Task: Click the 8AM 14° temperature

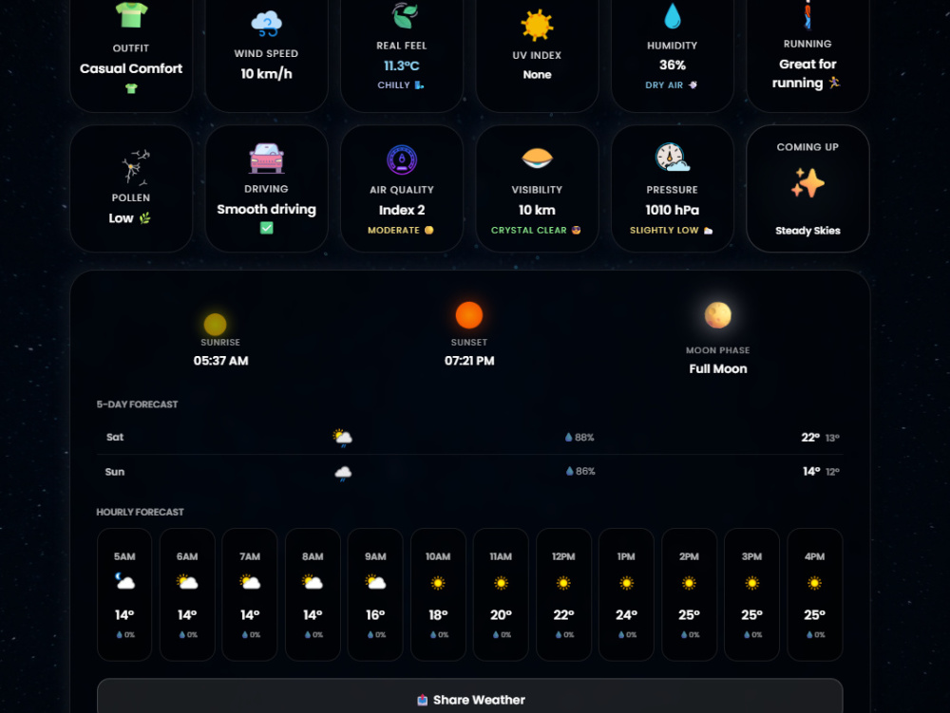Action: click(x=313, y=615)
